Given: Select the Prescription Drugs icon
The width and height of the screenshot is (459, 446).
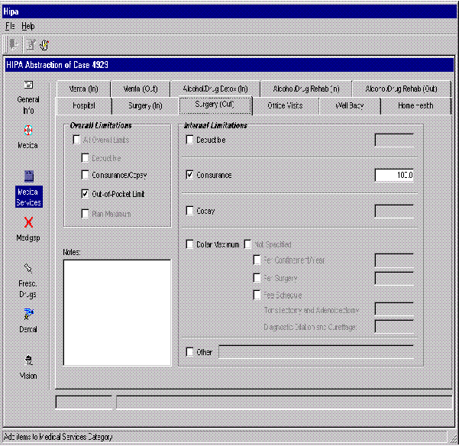Looking at the screenshot, I should coord(28,269).
